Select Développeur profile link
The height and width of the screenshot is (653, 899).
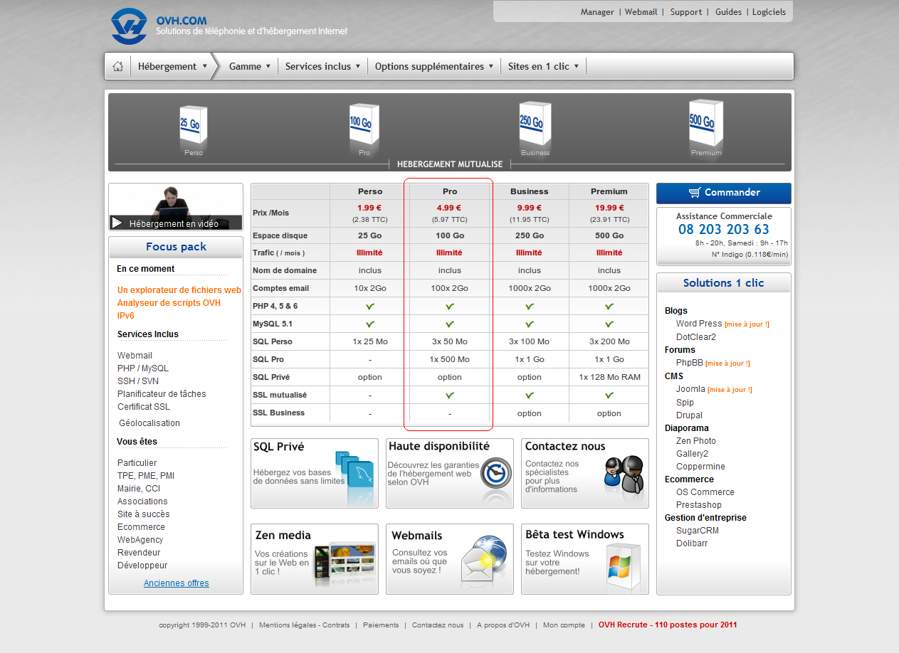[142, 566]
